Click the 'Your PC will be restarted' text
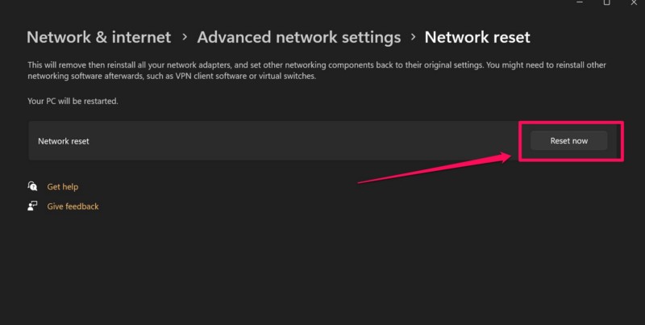 73,102
